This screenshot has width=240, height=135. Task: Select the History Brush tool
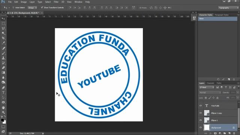click(3, 63)
